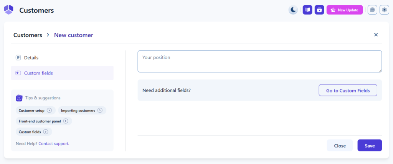Open the chat message bubble icon
393x164 pixels.
click(x=372, y=10)
